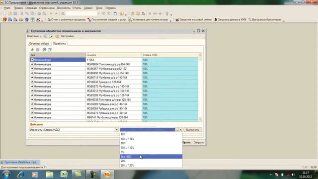Click the main toolbar search input field
Viewport: 318px width, 179px height.
[81, 13]
